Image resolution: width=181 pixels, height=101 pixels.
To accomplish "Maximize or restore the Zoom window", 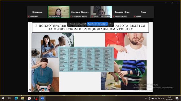I will click(x=172, y=3).
